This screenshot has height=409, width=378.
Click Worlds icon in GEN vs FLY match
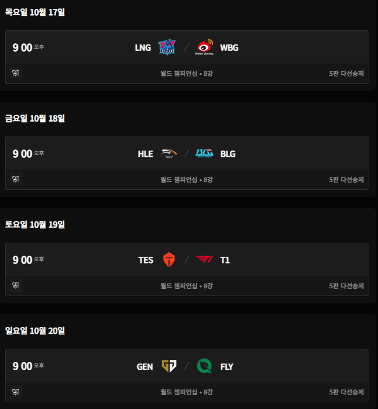coord(16,392)
